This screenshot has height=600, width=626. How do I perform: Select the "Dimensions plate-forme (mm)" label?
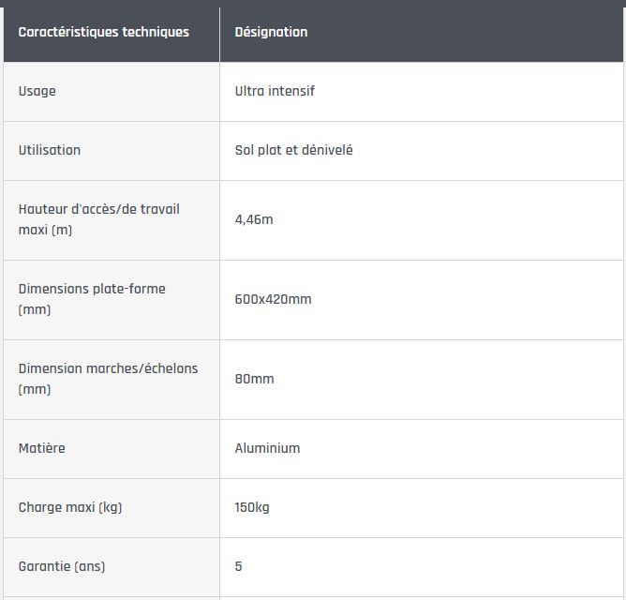coord(92,299)
